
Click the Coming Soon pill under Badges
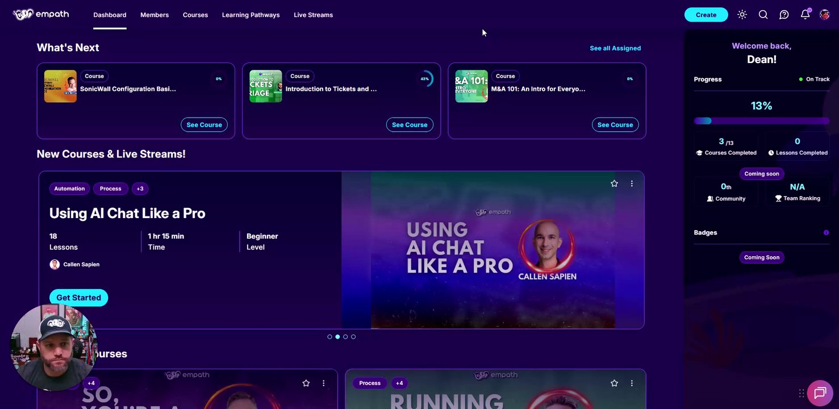click(x=762, y=257)
